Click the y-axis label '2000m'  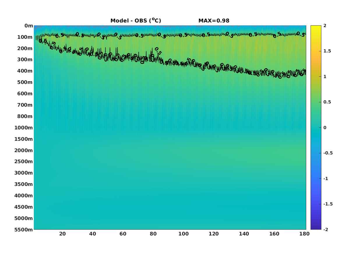(x=23, y=150)
